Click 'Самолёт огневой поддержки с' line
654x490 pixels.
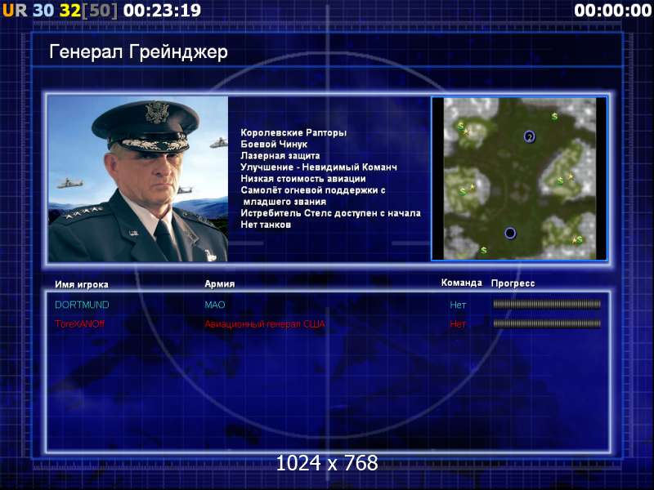[313, 190]
